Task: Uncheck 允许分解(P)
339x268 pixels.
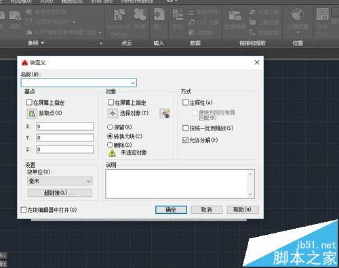Action: pos(185,140)
